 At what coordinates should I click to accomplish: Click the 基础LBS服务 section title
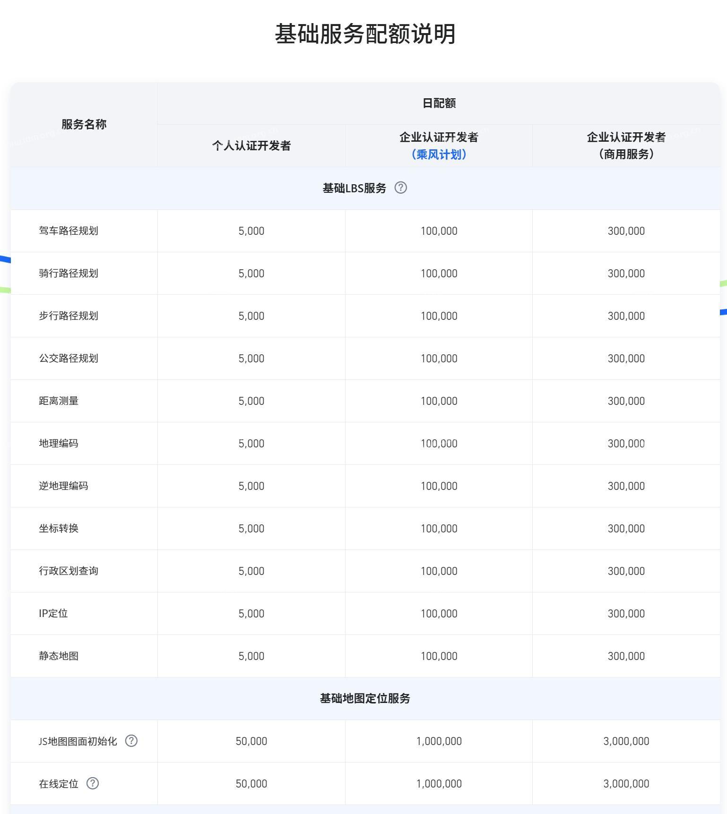pyautogui.click(x=355, y=188)
